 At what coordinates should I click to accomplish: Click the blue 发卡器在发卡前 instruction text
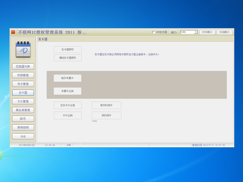pyautogui.click(x=127, y=54)
